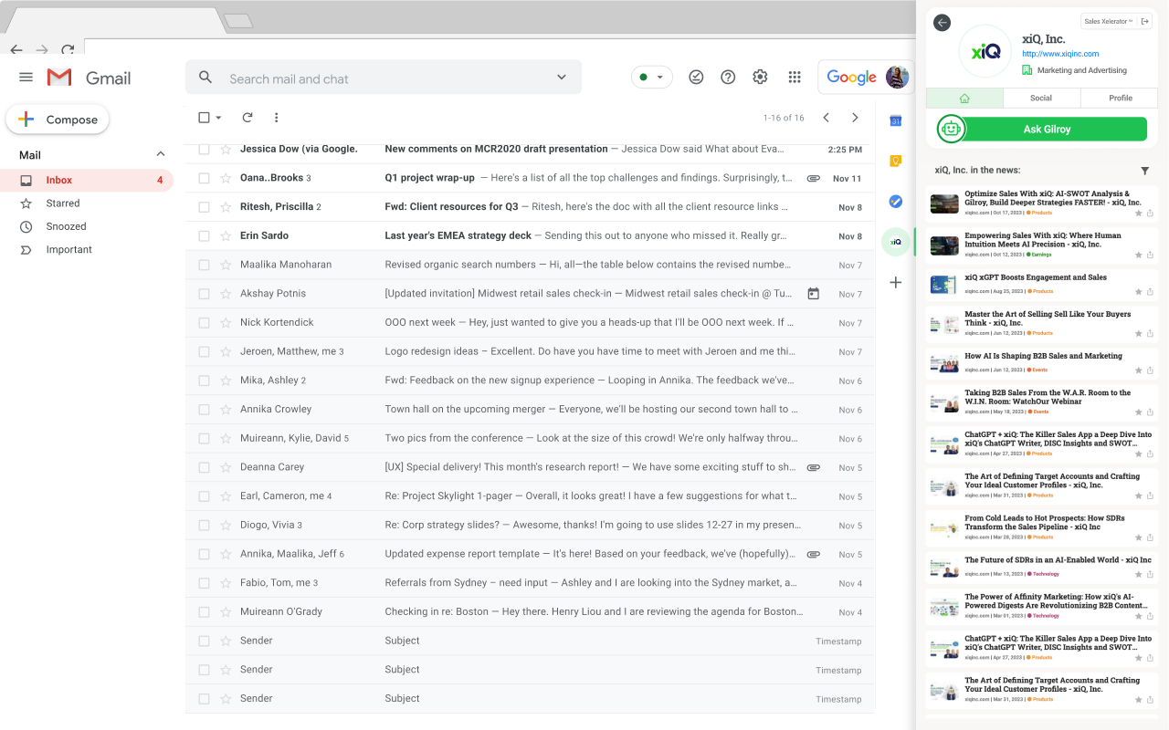Image resolution: width=1169 pixels, height=730 pixels.
Task: Collapse the Mail section chevron
Action: pos(161,154)
